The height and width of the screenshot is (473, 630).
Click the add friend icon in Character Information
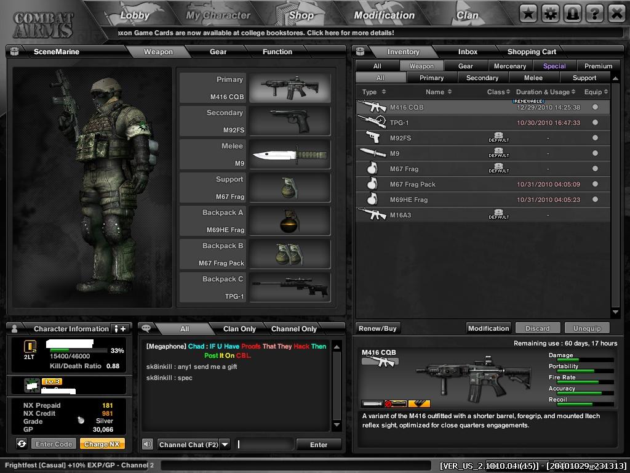(120, 329)
